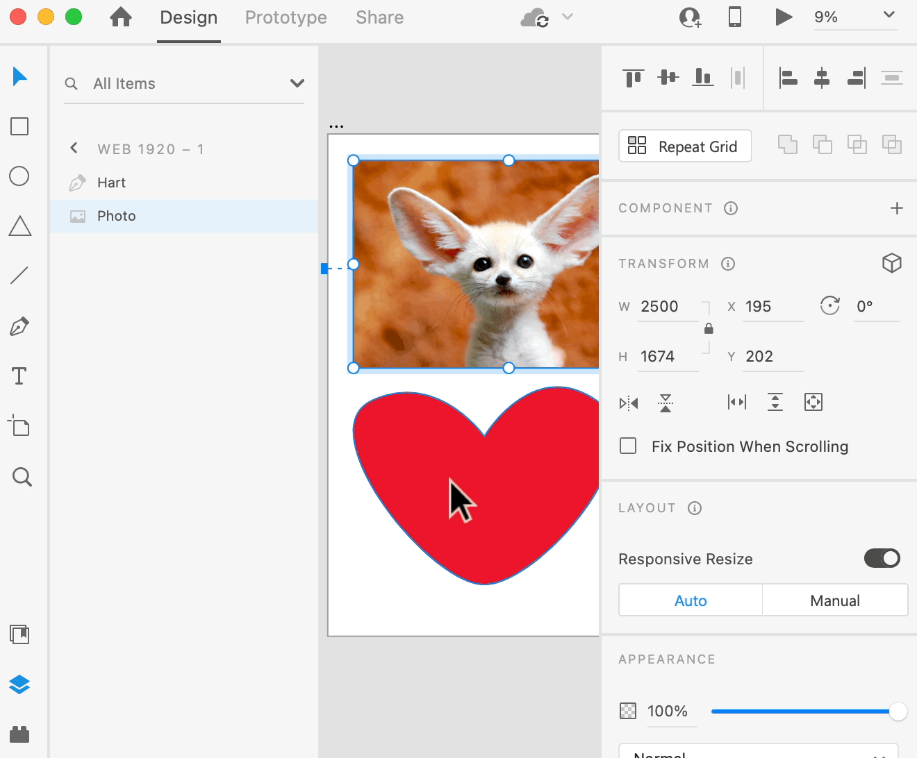
Task: Open the zoom level dropdown
Action: point(889,15)
